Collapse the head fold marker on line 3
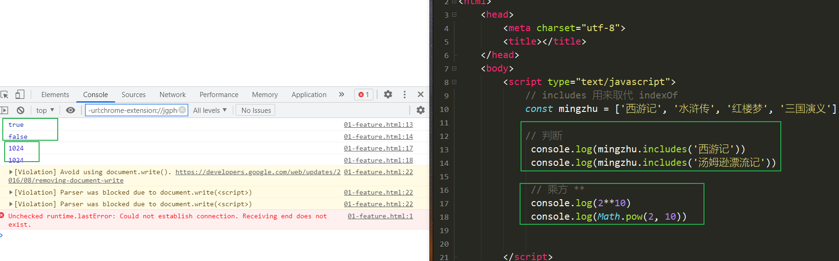This screenshot has width=839, height=261. tap(454, 15)
